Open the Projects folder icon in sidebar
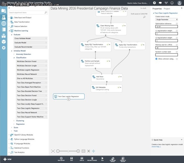The height and width of the screenshot is (163, 184). coord(4,11)
